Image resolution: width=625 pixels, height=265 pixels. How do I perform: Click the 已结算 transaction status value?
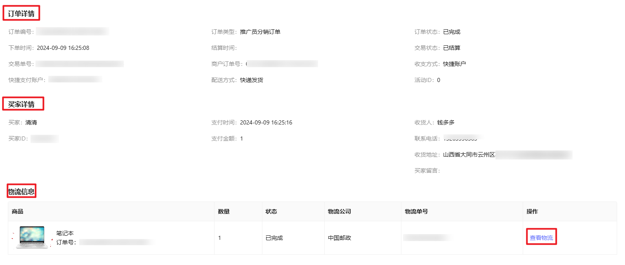pyautogui.click(x=452, y=48)
